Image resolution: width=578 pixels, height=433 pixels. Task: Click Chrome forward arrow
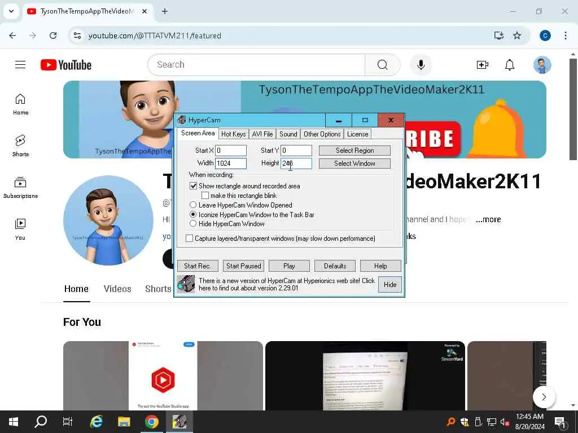coord(33,36)
